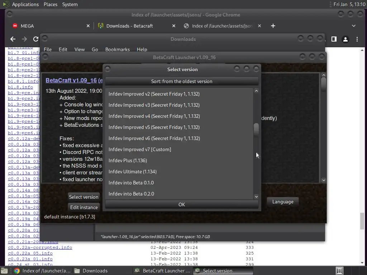Image resolution: width=367 pixels, height=275 pixels.
Task: Close the MEGA tab
Action: [88, 26]
